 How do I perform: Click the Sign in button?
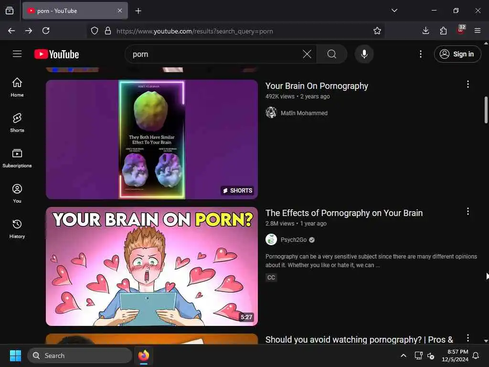(457, 54)
